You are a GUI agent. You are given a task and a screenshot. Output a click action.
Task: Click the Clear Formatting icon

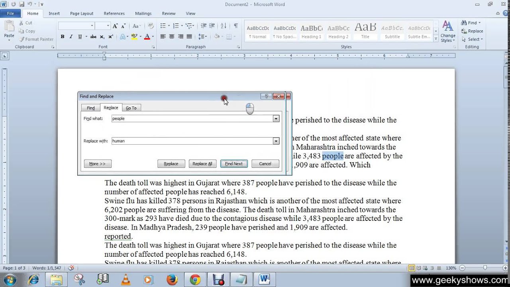click(x=151, y=26)
